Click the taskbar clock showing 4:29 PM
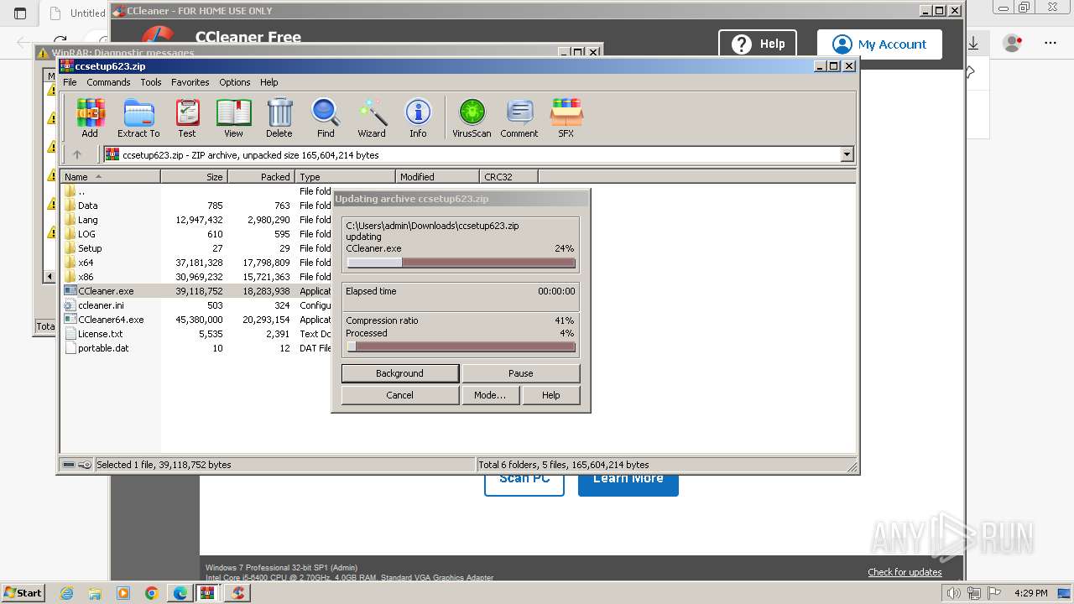1074x604 pixels. (x=1031, y=593)
